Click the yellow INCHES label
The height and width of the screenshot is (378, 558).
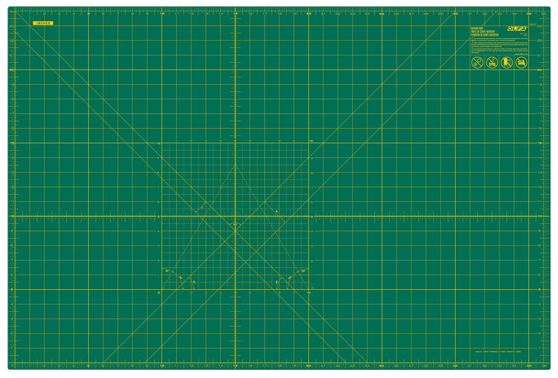[x=43, y=23]
